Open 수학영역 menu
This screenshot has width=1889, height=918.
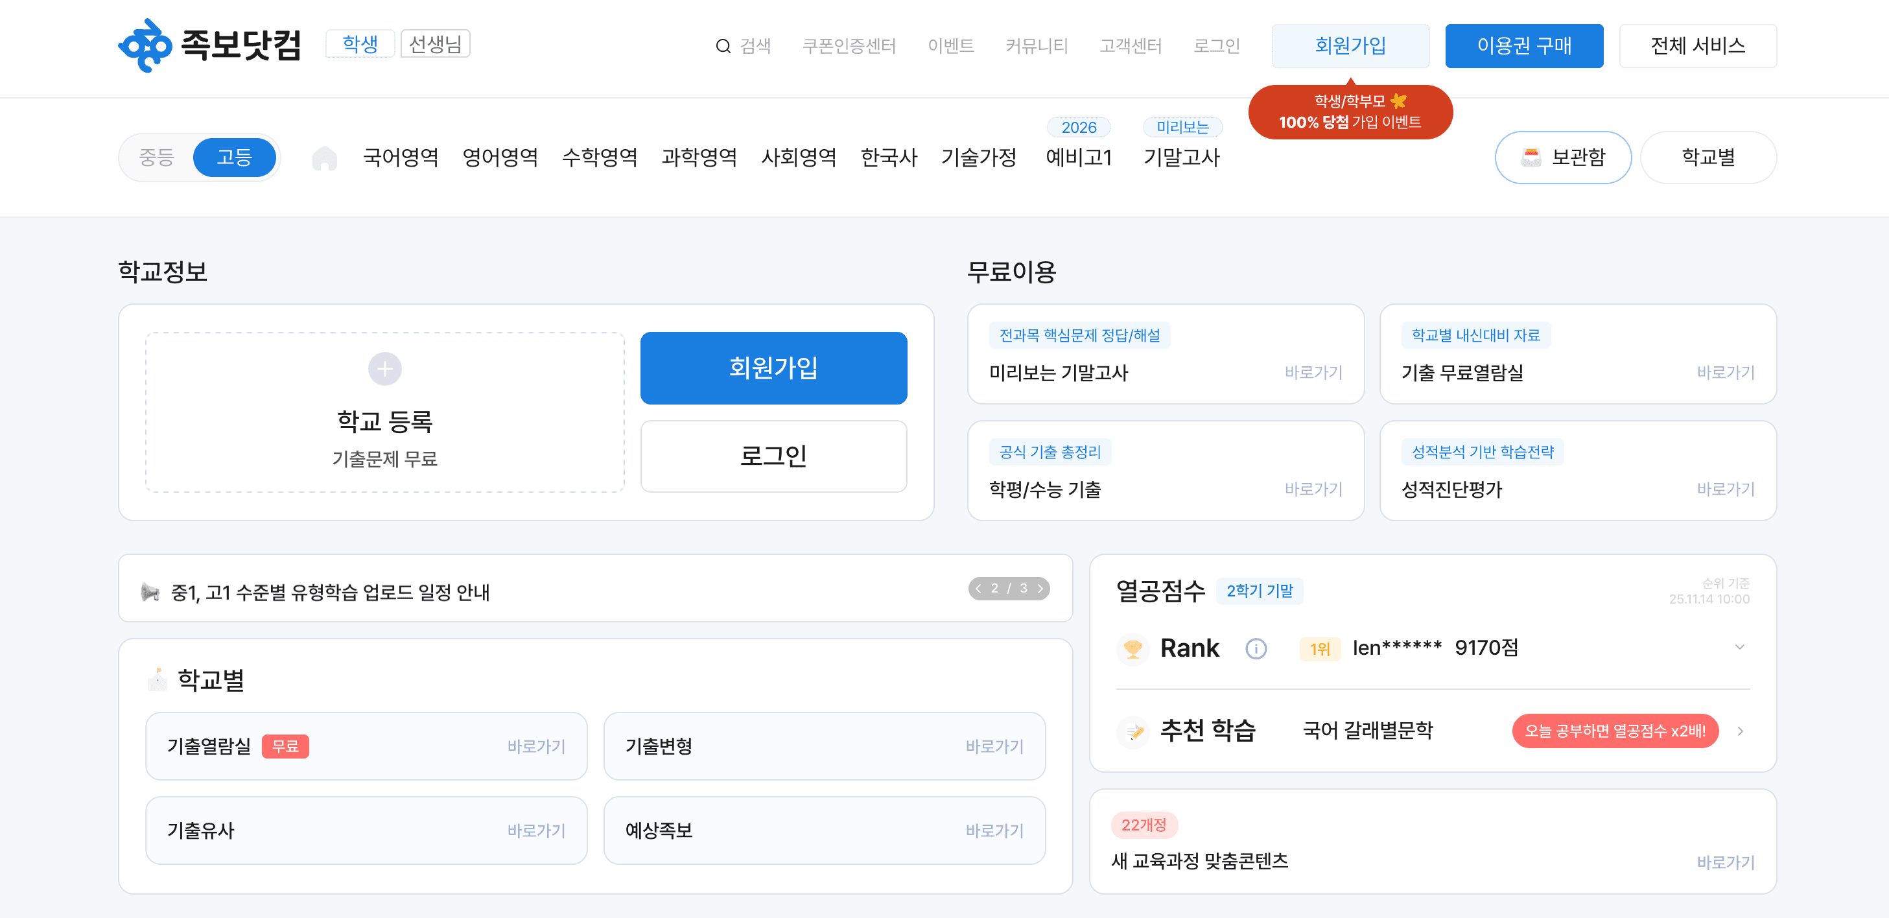(599, 157)
